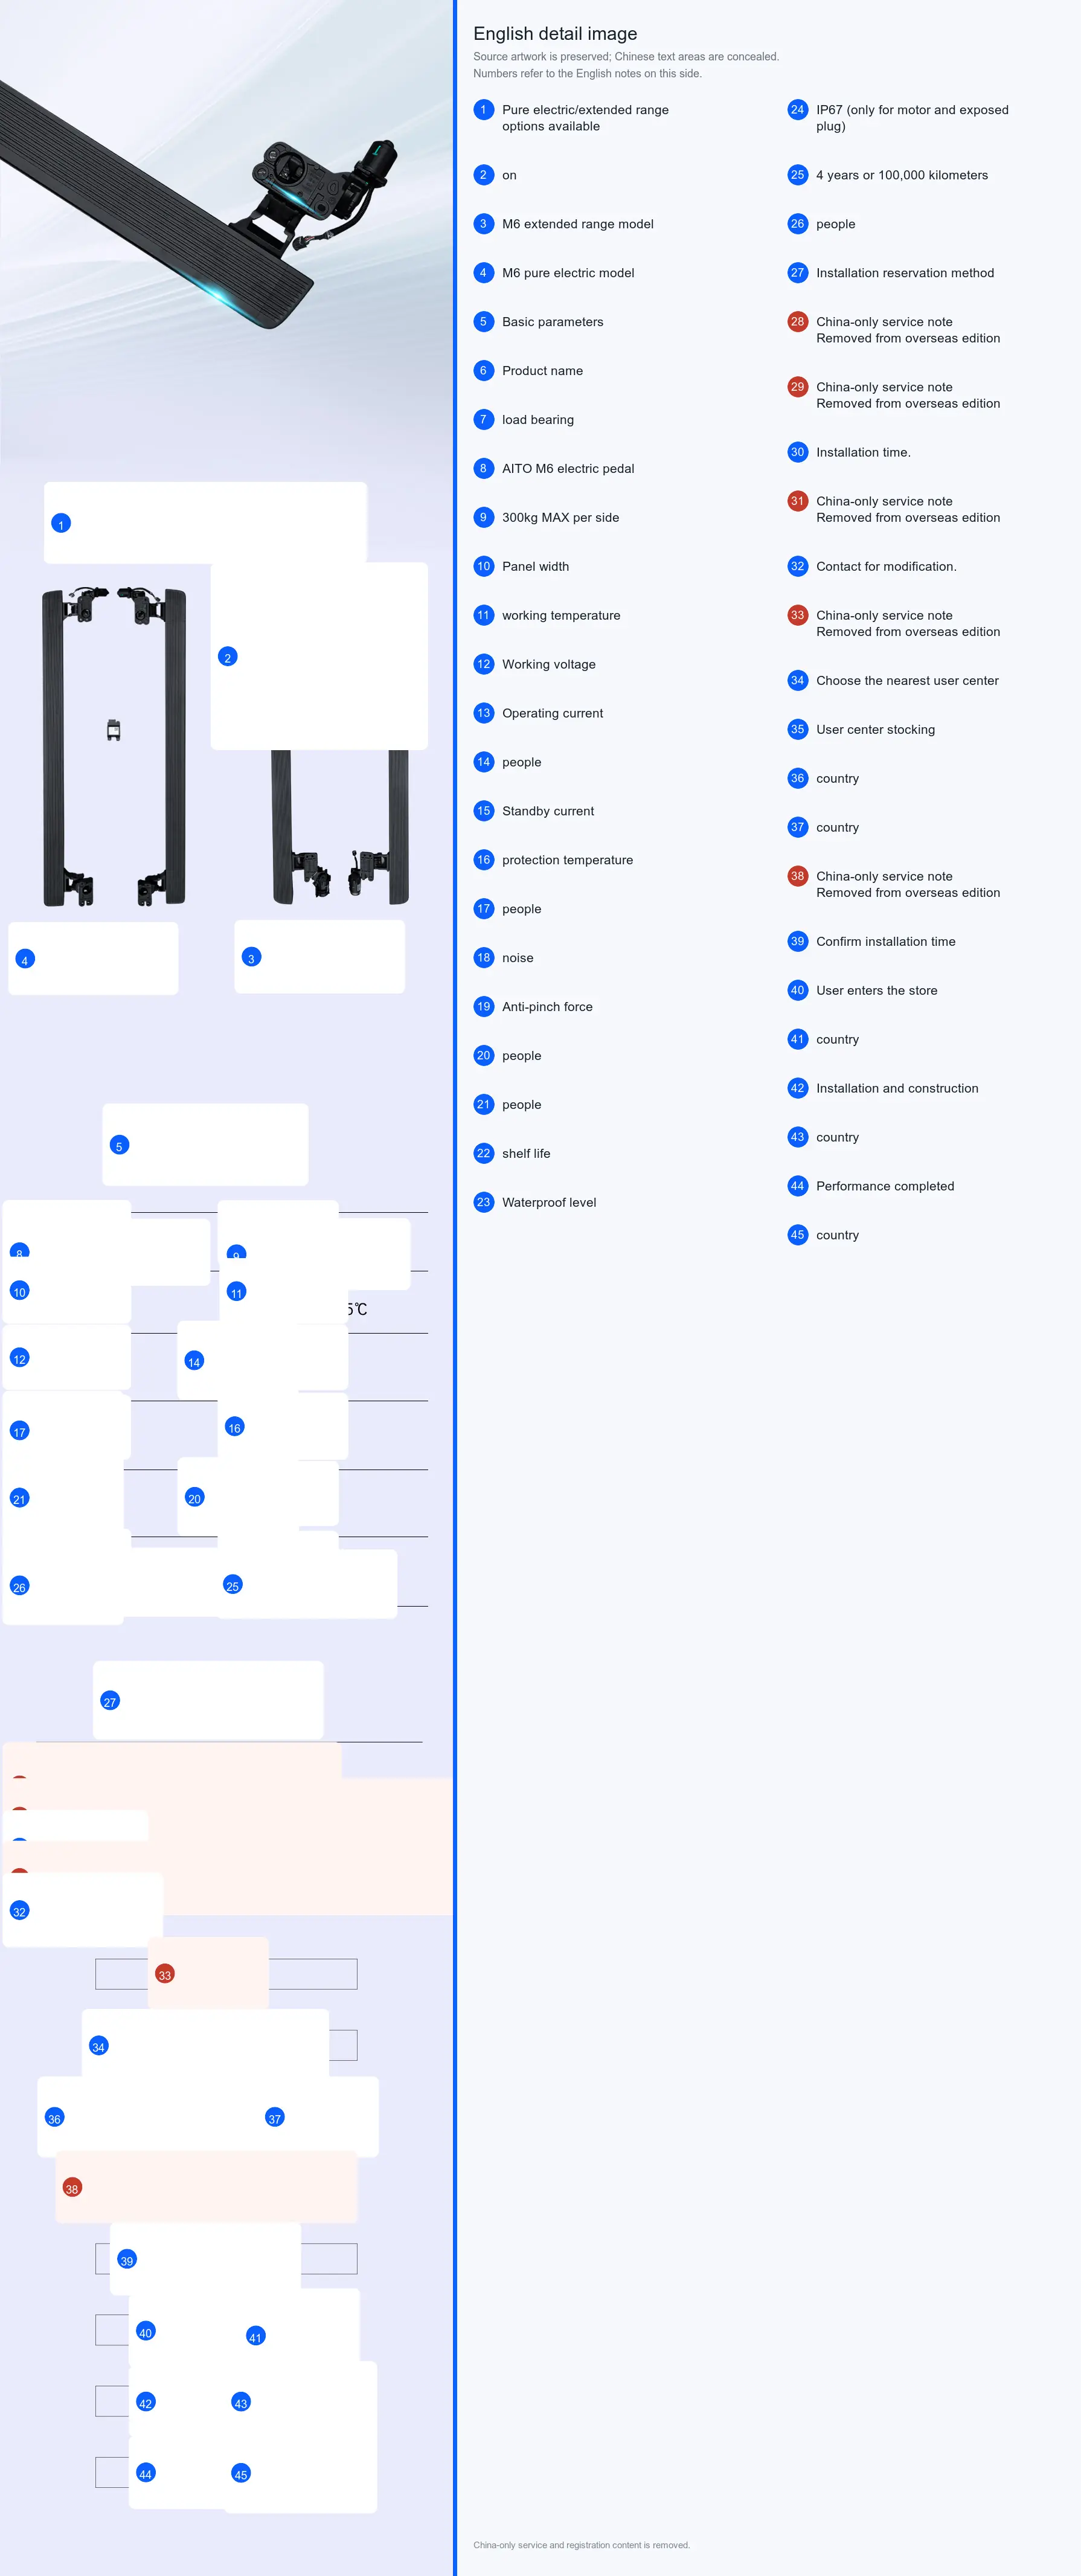Click 'Installation reservation method' note

point(905,273)
